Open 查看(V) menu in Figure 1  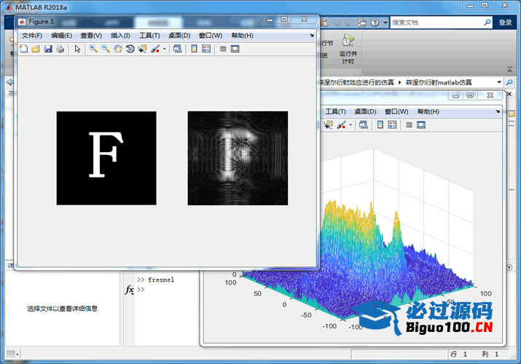[x=91, y=36]
